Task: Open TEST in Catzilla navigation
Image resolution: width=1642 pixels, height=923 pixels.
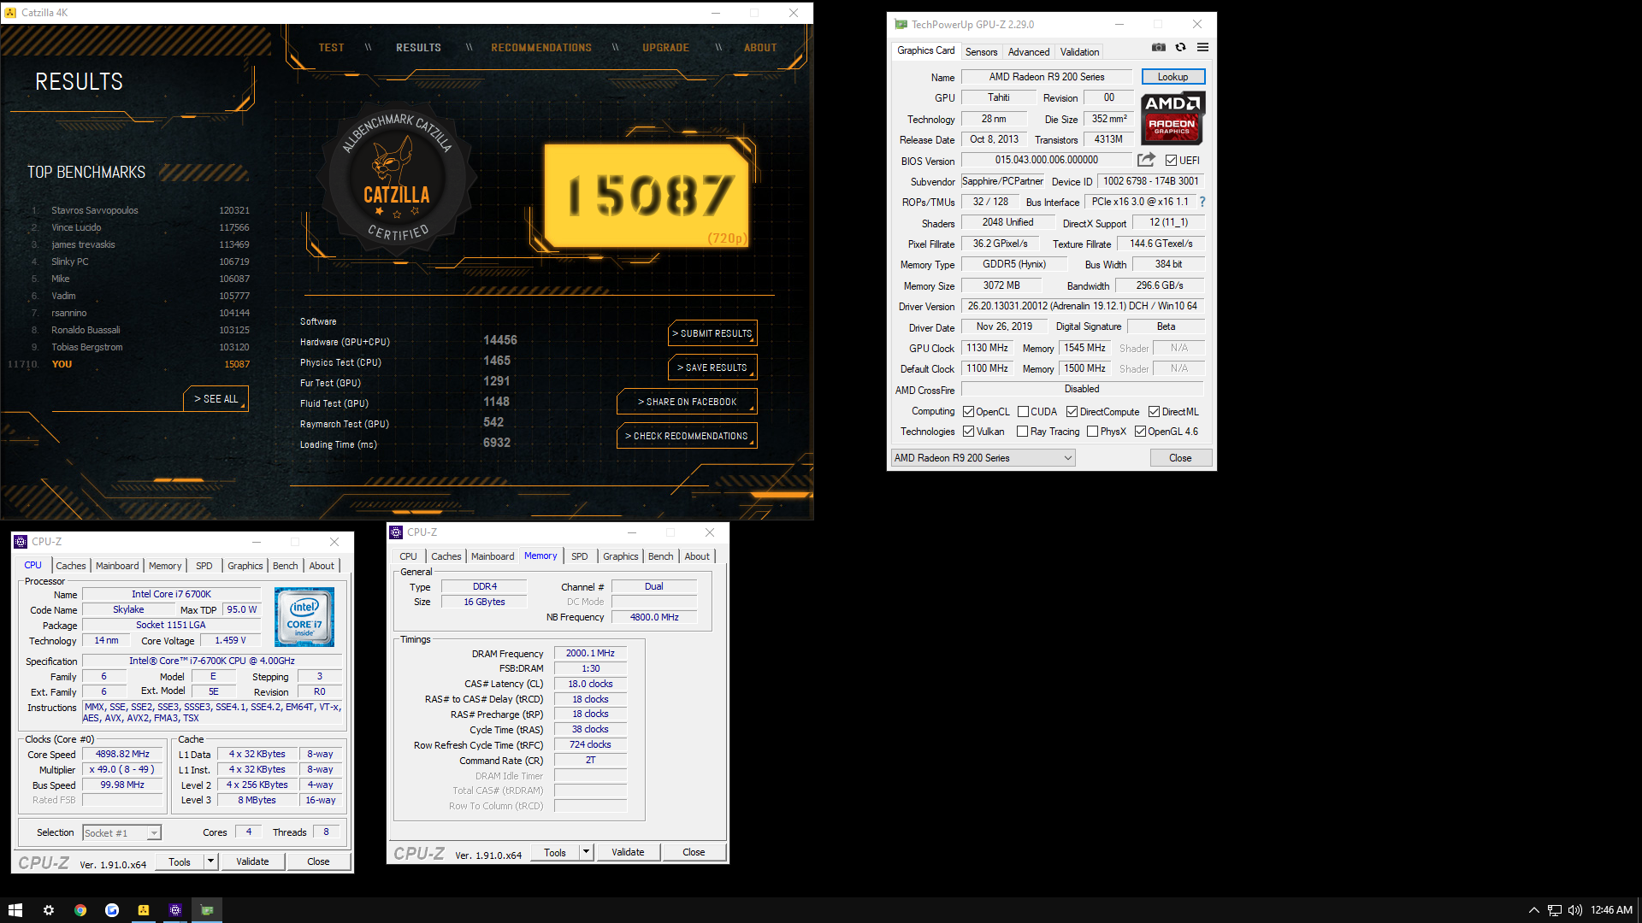Action: (x=331, y=48)
